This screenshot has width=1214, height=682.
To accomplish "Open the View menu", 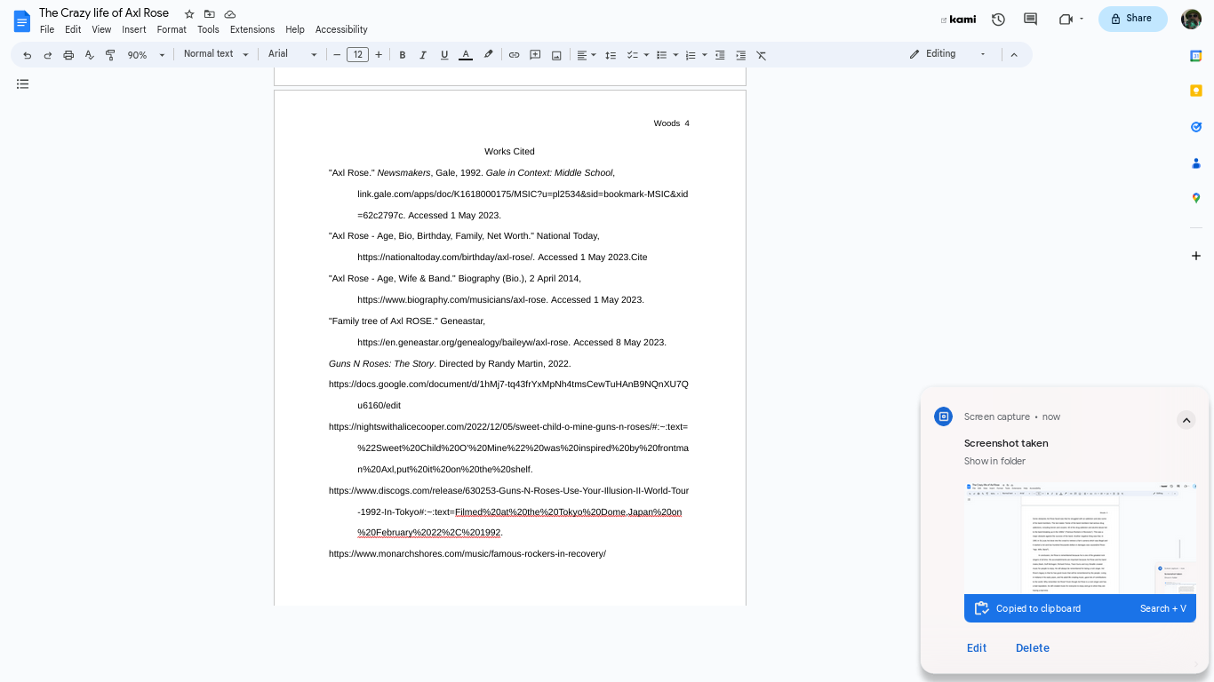I will click(101, 29).
